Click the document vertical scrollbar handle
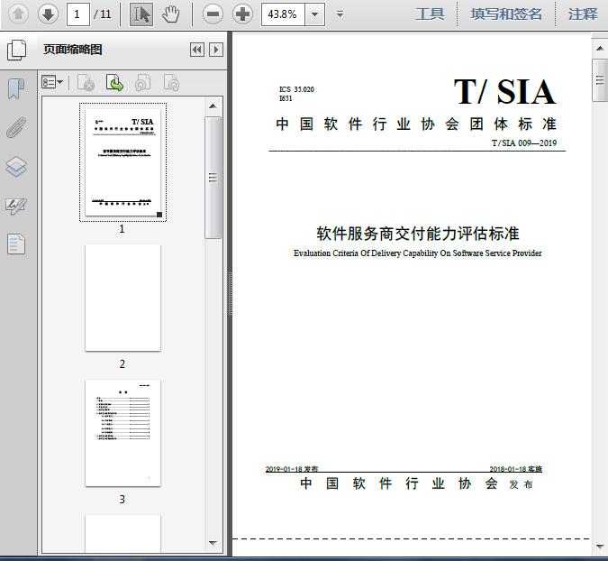The image size is (608, 561). click(600, 80)
